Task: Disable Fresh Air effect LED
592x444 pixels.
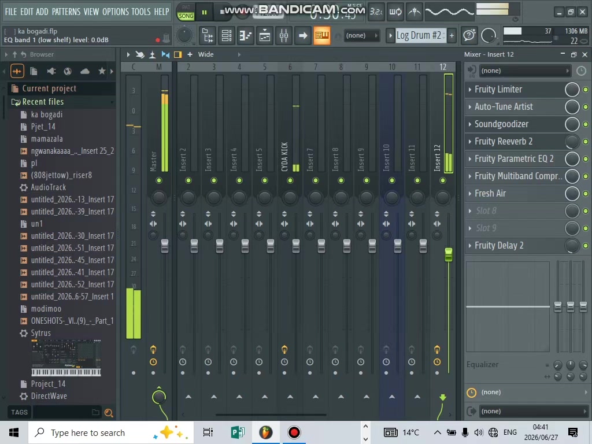Action: (x=586, y=194)
